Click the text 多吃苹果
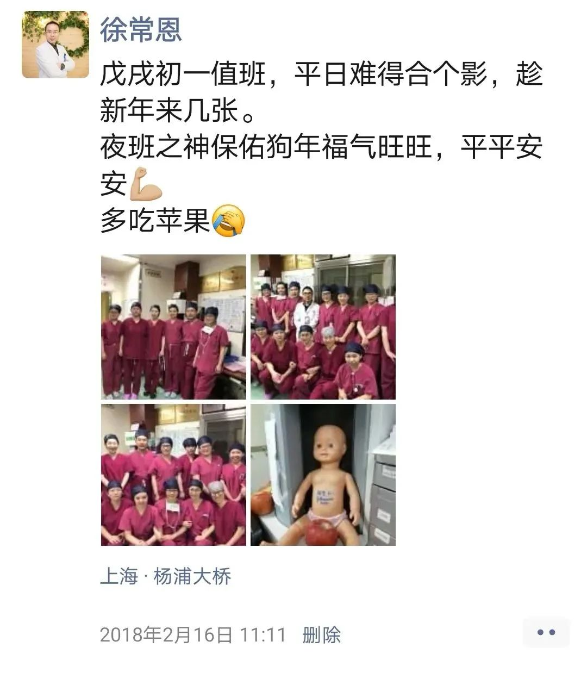The image size is (587, 685). click(155, 220)
